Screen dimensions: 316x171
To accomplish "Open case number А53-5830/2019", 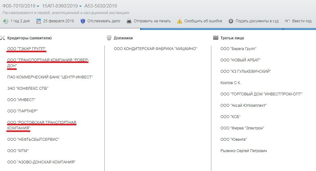I will [101, 6].
